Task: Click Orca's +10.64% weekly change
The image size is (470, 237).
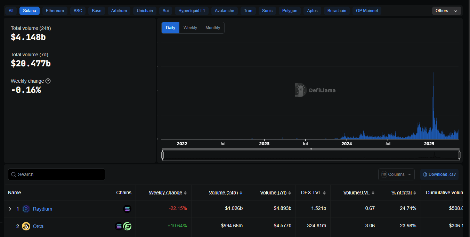Action: [177, 226]
